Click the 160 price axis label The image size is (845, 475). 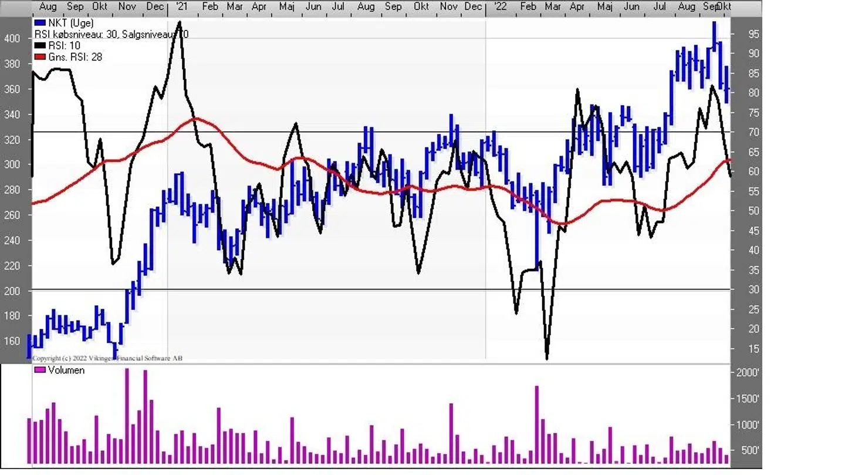(x=13, y=342)
